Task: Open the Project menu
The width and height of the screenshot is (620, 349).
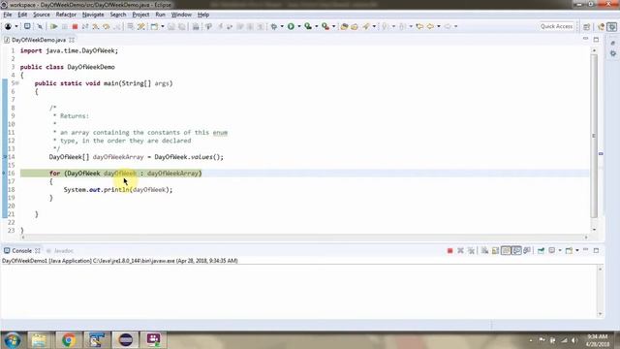Action: 140,15
